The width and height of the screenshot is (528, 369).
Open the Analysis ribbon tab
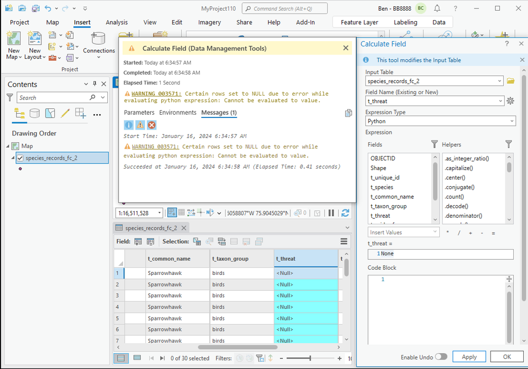click(116, 22)
